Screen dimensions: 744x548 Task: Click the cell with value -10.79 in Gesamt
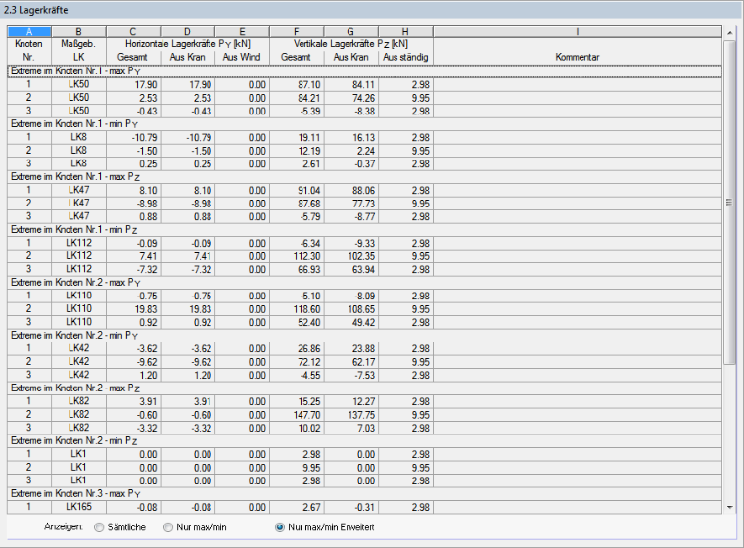pos(133,138)
